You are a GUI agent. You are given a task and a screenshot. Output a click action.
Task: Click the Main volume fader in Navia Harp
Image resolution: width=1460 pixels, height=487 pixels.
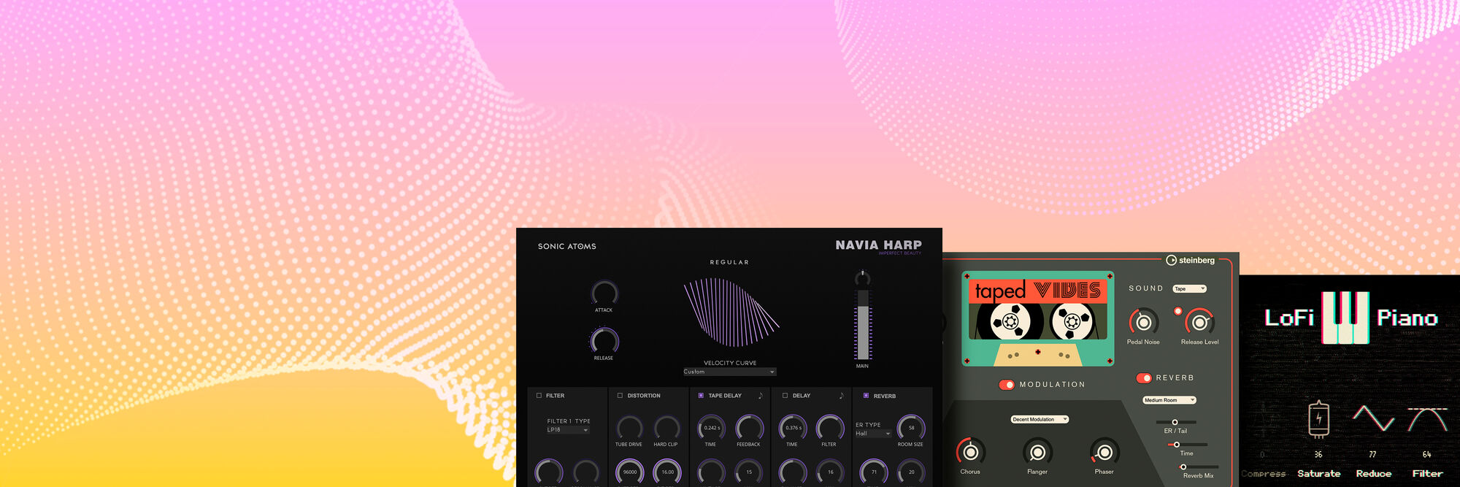point(863,325)
